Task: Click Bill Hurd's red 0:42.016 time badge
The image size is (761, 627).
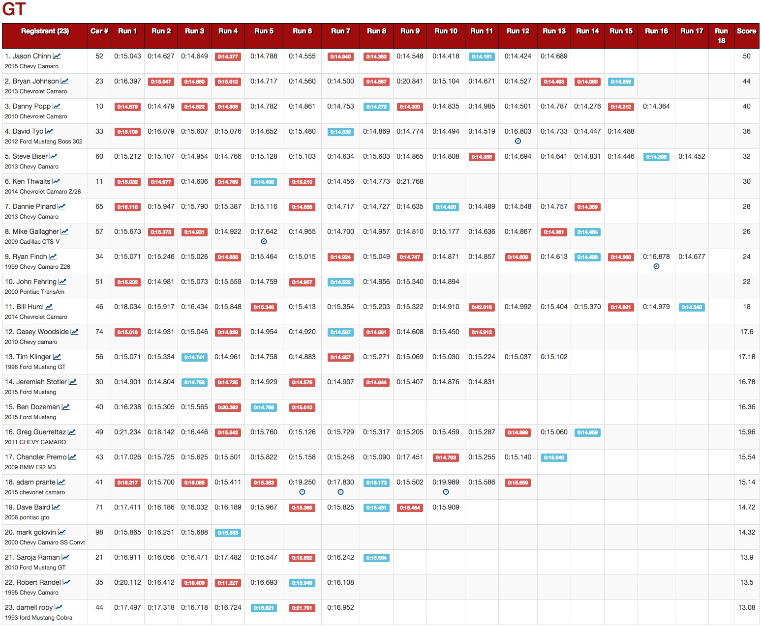Action: click(482, 308)
